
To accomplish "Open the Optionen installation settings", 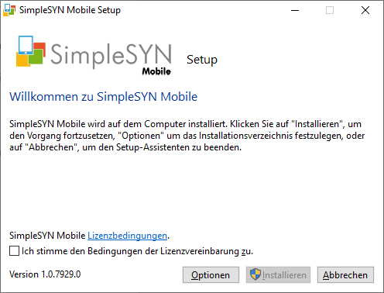I will pos(211,275).
